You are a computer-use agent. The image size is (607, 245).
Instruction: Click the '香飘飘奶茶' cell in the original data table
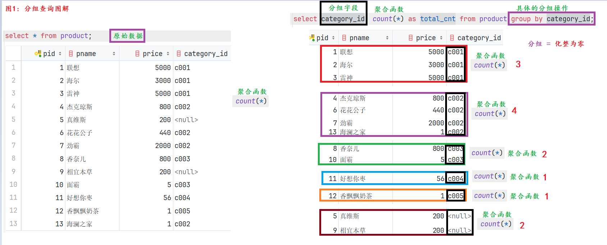(x=83, y=211)
